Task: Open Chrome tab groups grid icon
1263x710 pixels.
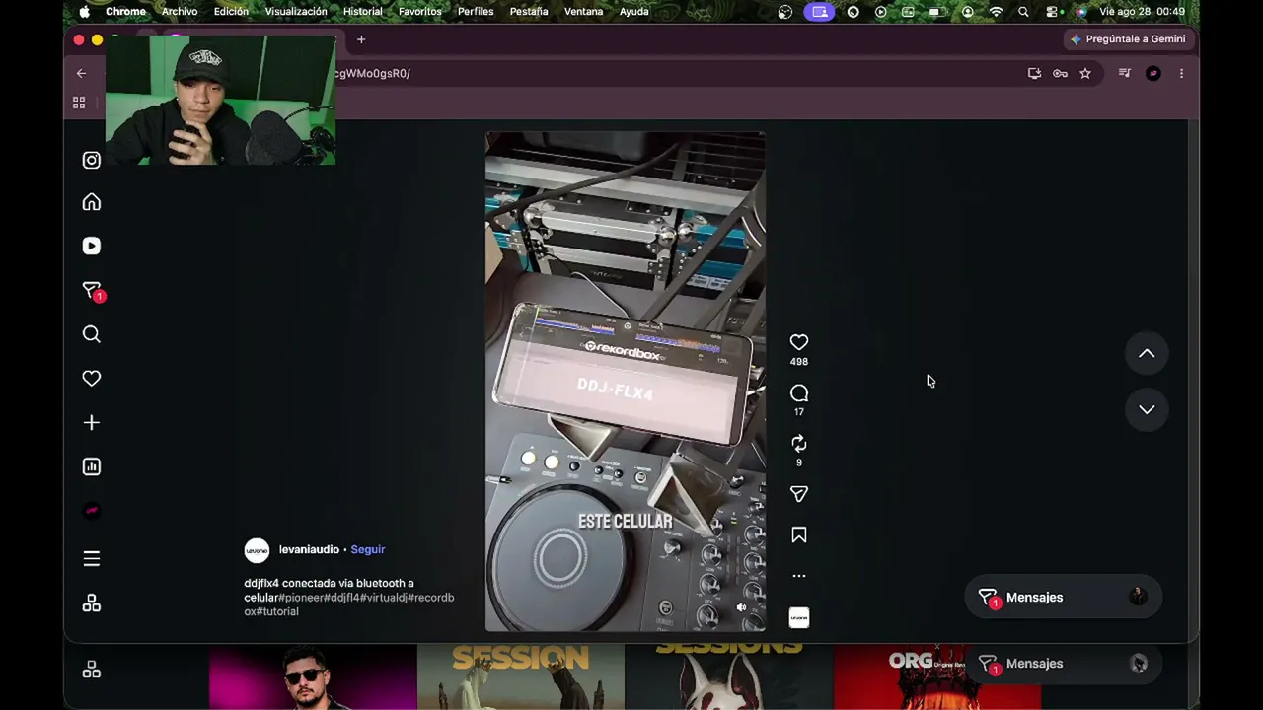Action: pos(79,103)
